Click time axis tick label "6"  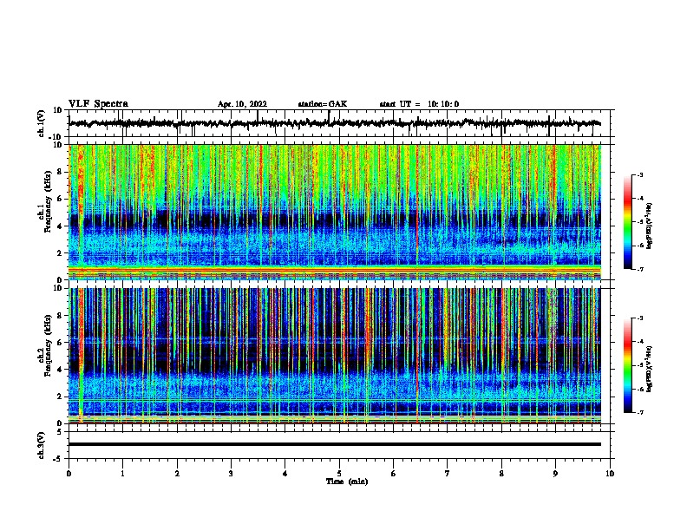394,474
